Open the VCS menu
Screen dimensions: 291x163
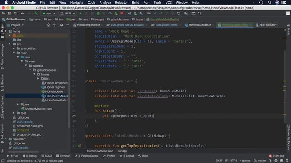pyautogui.click(x=168, y=3)
